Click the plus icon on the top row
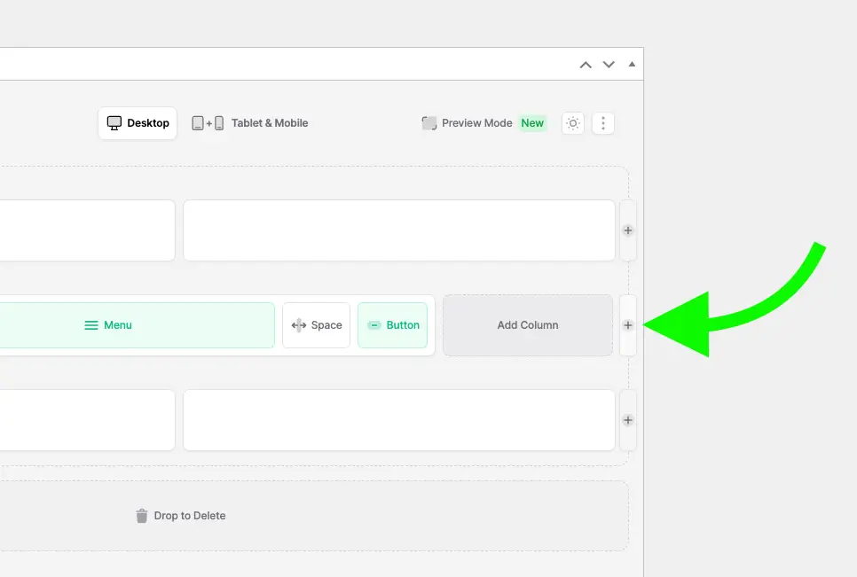 point(628,230)
